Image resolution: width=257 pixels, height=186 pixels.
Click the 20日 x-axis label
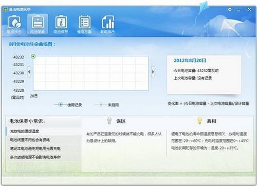[34, 96]
